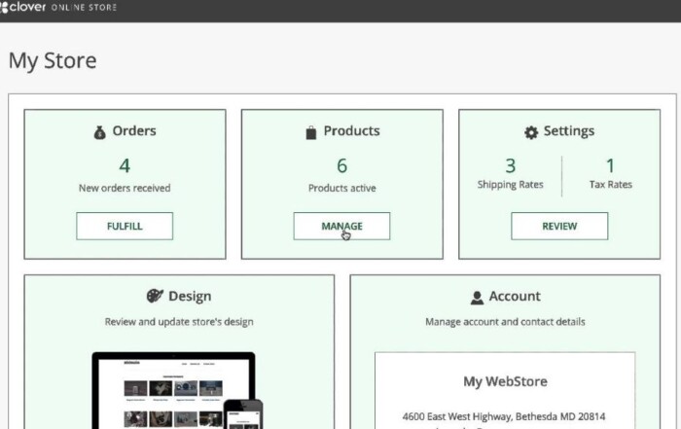Click the My Store page heading
This screenshot has width=681, height=429.
53,60
